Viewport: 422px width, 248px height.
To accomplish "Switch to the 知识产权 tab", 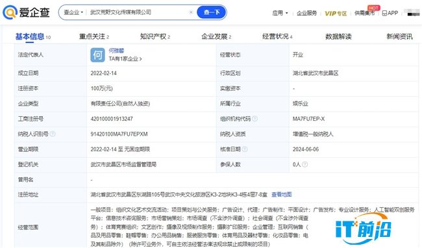I will coord(155,36).
